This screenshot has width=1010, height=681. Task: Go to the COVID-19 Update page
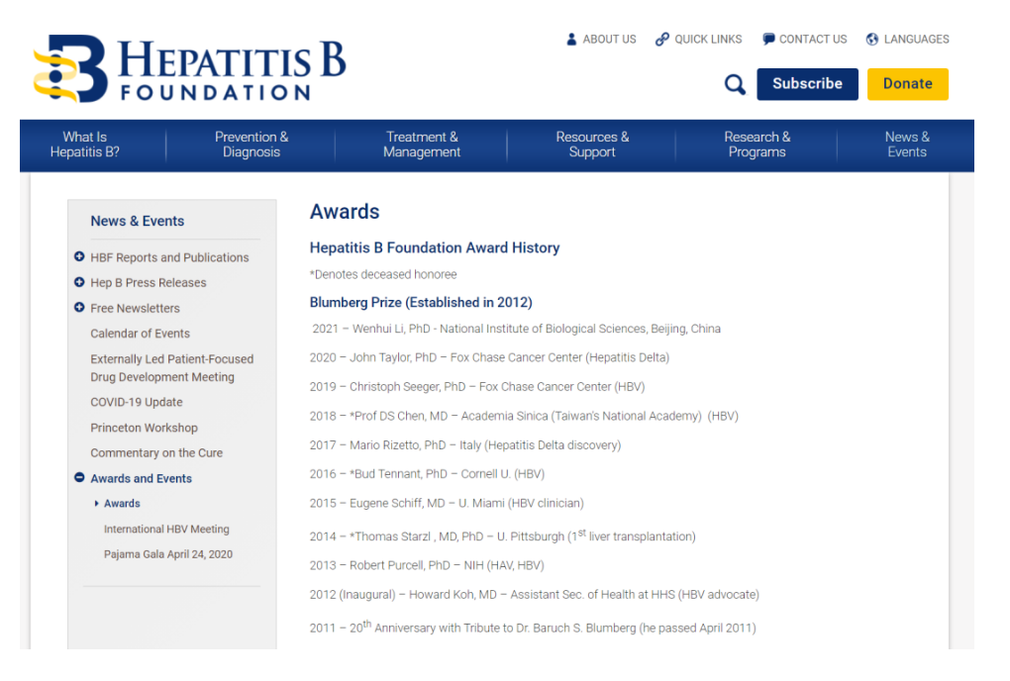coord(137,402)
